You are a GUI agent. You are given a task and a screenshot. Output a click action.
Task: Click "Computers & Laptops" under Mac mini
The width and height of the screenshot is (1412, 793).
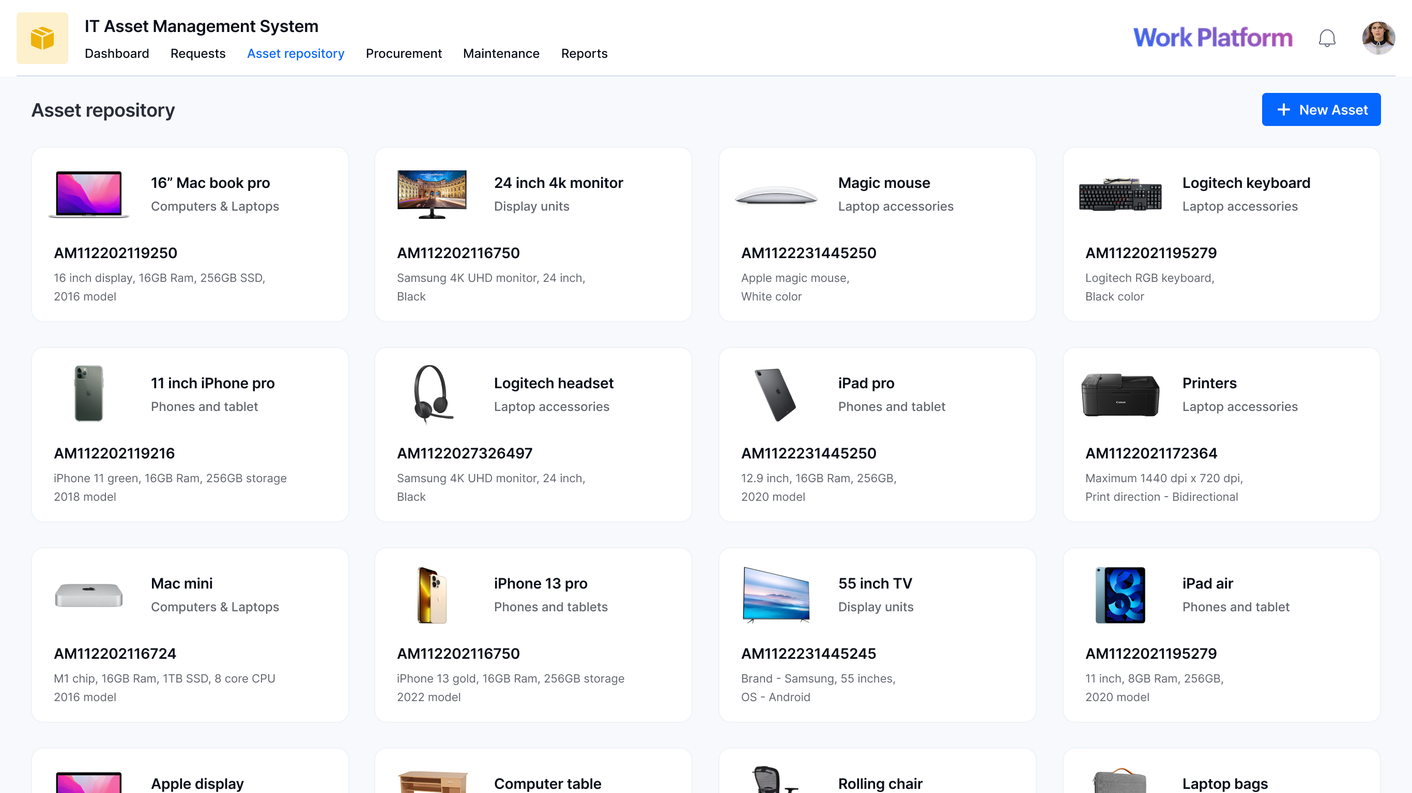[x=215, y=607]
